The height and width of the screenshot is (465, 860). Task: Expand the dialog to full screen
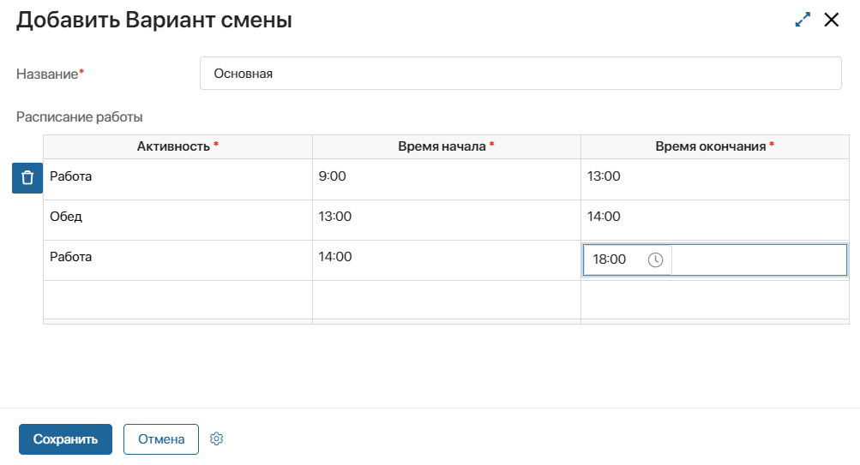803,21
